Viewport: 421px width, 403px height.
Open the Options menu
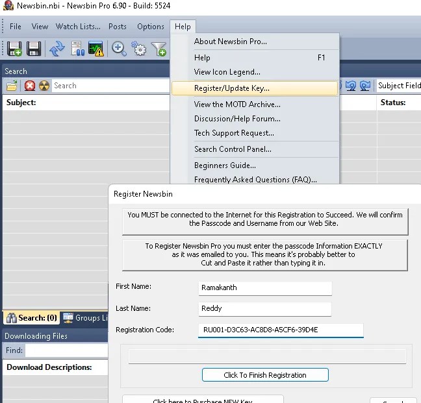(x=151, y=27)
